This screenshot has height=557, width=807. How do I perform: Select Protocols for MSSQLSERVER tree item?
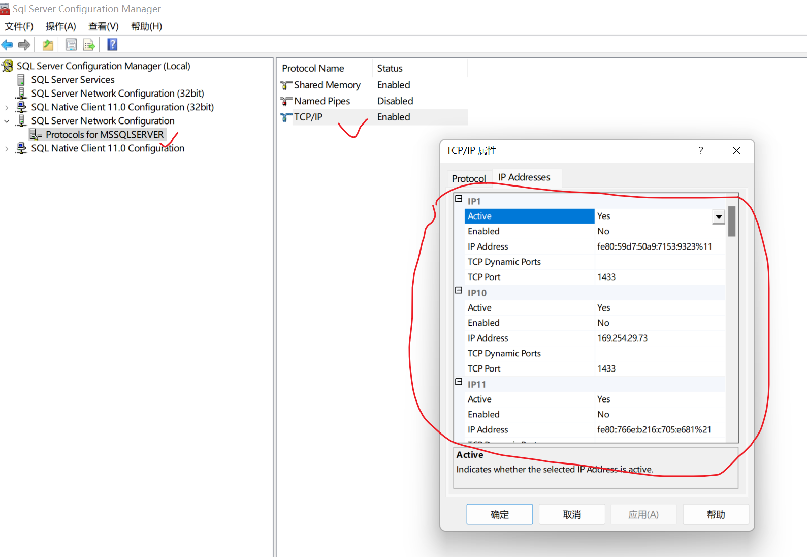[105, 135]
